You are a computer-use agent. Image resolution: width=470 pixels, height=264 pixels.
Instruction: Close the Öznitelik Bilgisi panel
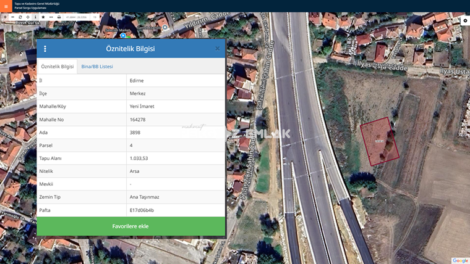tap(217, 49)
